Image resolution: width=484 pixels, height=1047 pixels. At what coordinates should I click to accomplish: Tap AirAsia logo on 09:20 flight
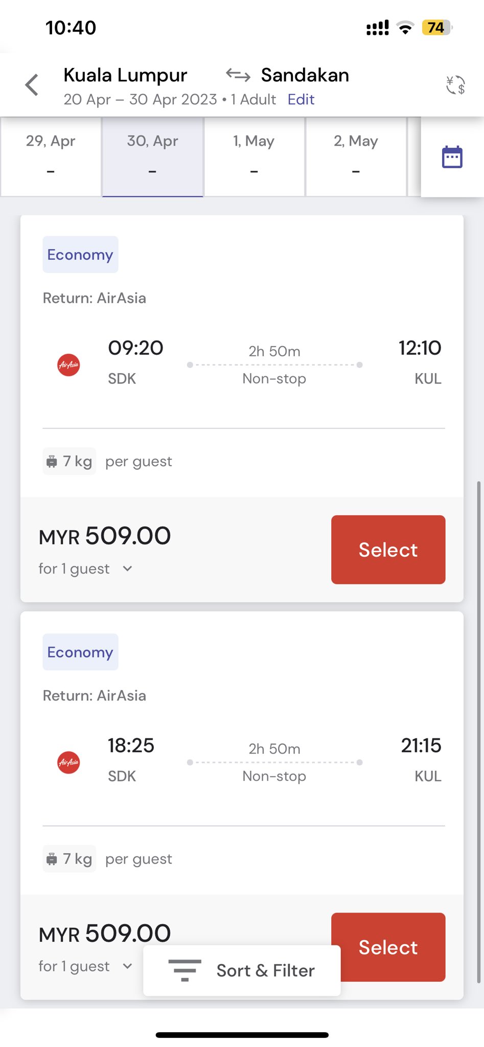[68, 365]
